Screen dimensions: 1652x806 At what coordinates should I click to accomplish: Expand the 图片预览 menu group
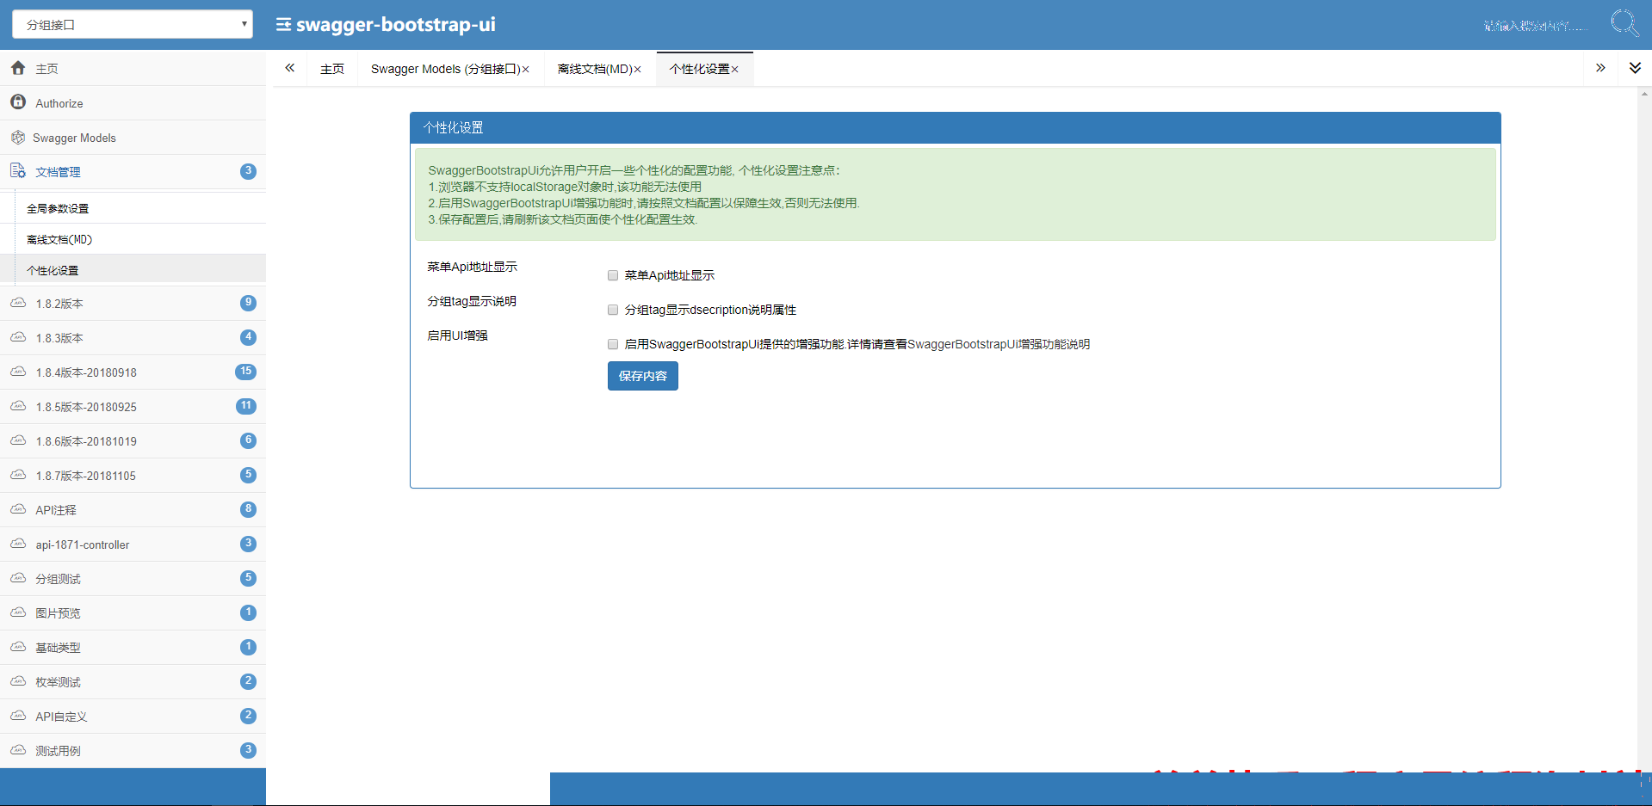[133, 613]
